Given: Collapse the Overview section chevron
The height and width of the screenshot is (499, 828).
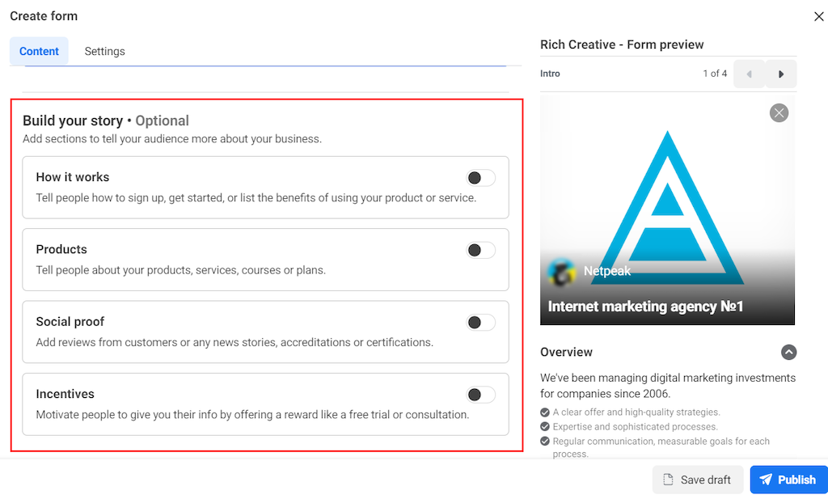Looking at the screenshot, I should (x=788, y=352).
